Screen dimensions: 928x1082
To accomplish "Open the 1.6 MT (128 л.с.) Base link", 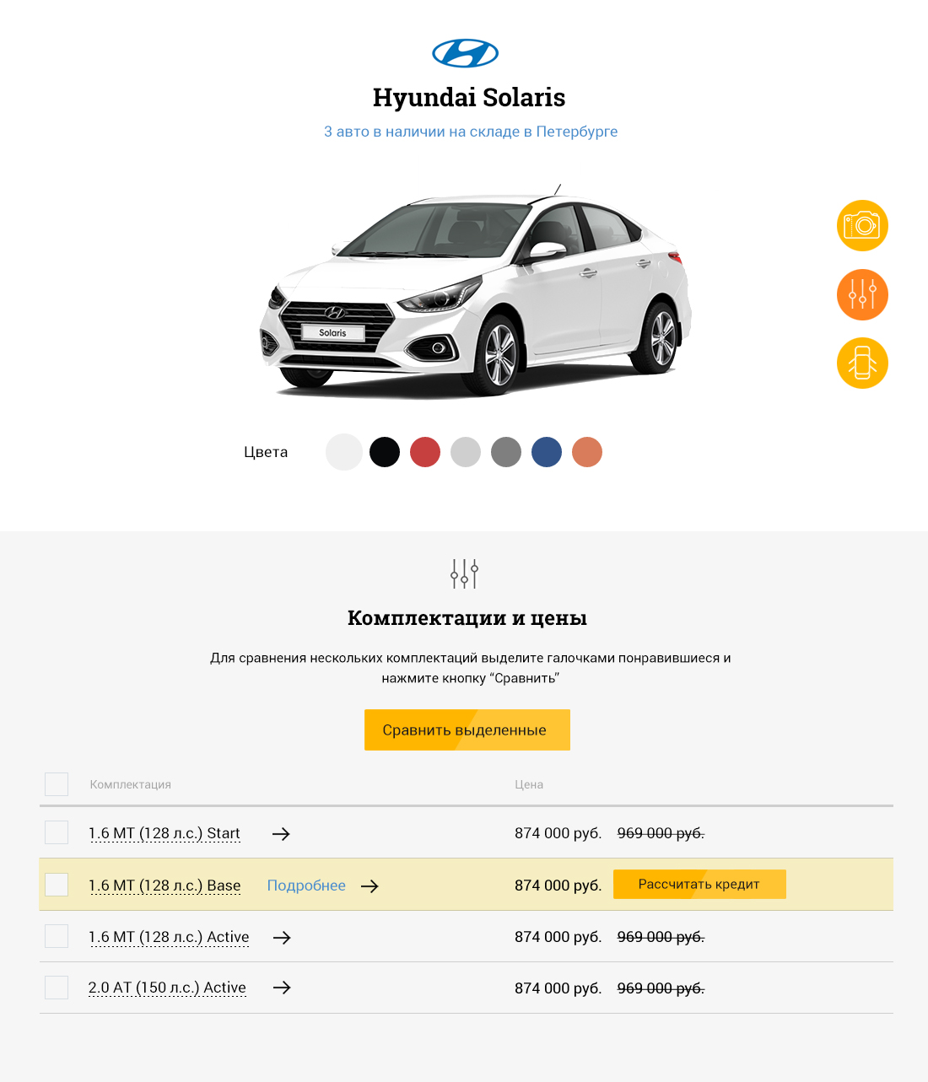I will click(165, 886).
